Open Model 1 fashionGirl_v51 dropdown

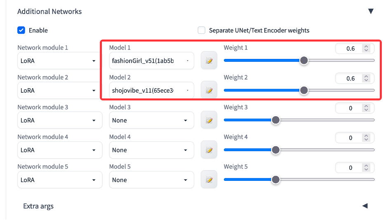tap(151, 61)
